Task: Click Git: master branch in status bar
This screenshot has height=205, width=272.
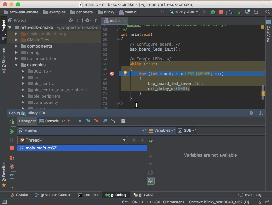Action: coord(173,202)
